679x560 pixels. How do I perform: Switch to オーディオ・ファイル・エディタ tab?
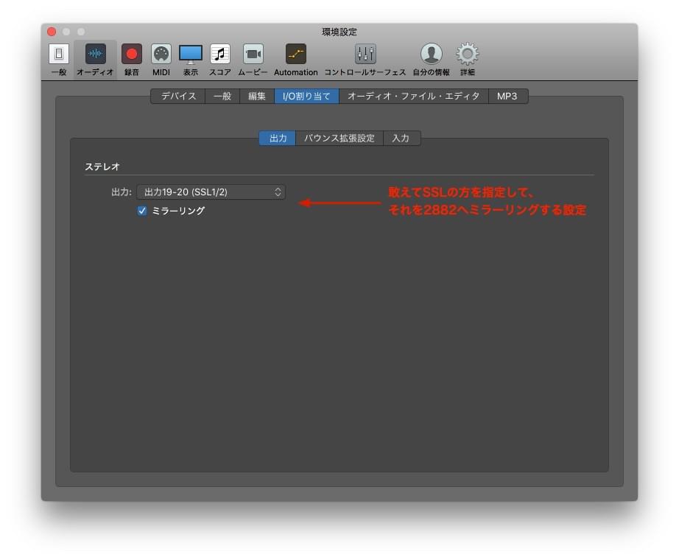tap(414, 97)
